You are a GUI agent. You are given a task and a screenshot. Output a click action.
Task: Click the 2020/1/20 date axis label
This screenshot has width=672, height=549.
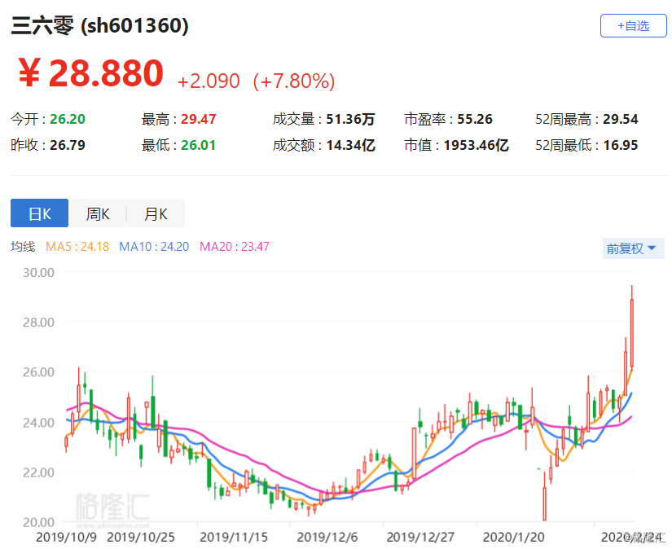click(514, 537)
